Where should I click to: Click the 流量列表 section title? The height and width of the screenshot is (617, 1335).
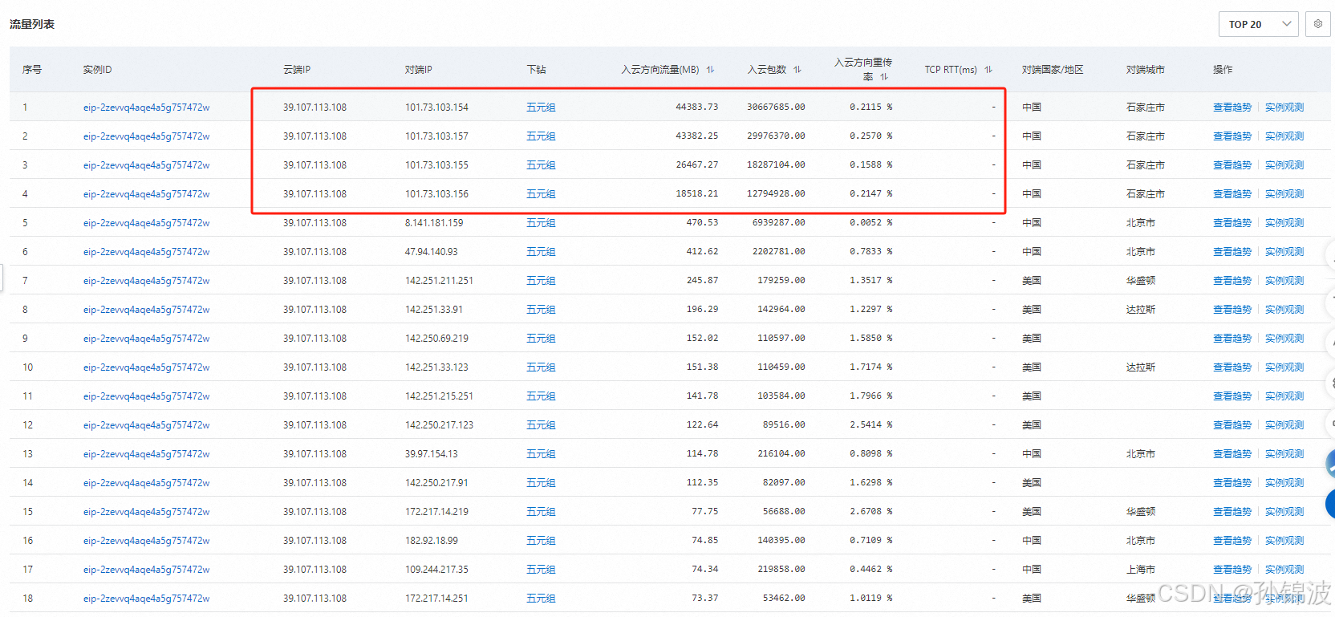pyautogui.click(x=32, y=24)
